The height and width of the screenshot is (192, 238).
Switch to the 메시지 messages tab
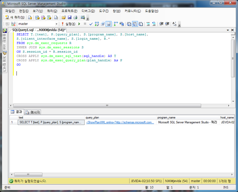pos(32,112)
